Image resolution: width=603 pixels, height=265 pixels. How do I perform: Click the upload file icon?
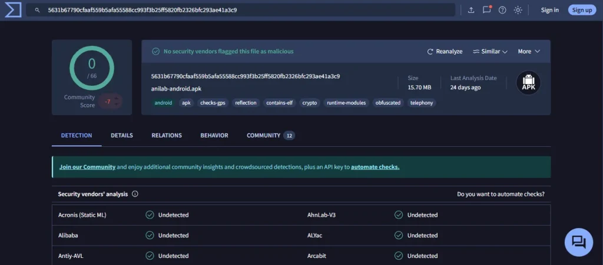point(471,11)
